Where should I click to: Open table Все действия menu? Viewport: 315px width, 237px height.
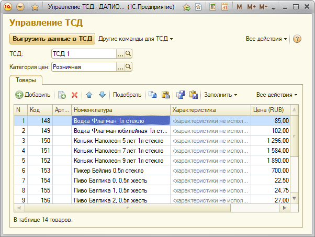click(x=277, y=95)
